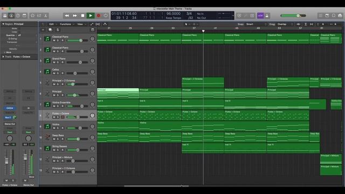Click the String Basses pan knob
This screenshot has width=345, height=194.
pos(92,148)
